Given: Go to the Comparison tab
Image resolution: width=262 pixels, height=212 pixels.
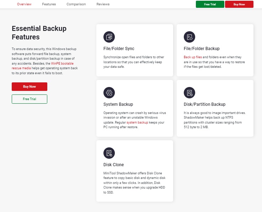Looking at the screenshot, I should 76,4.
